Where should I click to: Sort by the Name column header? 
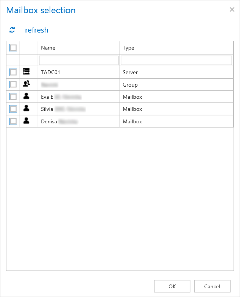tap(48, 48)
